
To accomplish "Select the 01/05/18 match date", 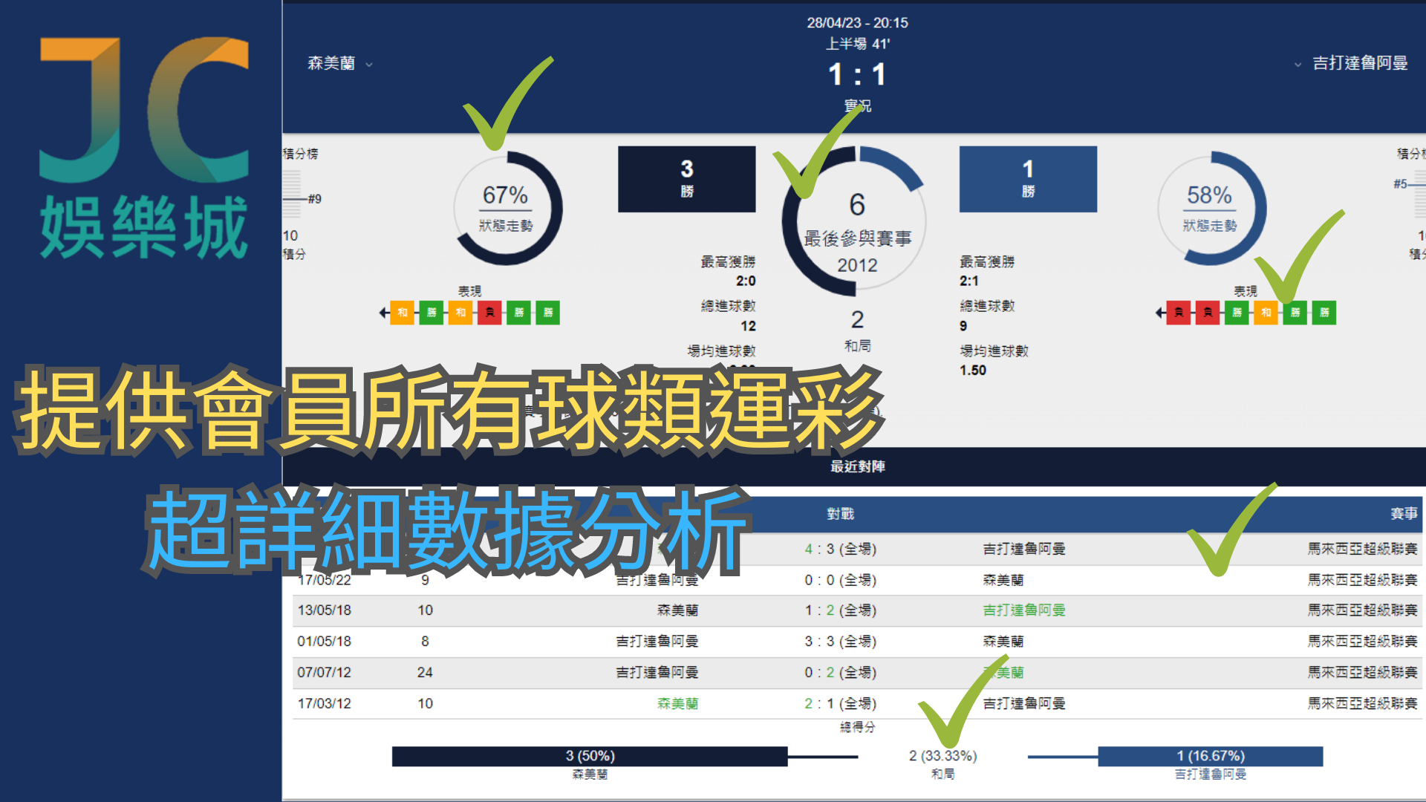I will coord(324,642).
